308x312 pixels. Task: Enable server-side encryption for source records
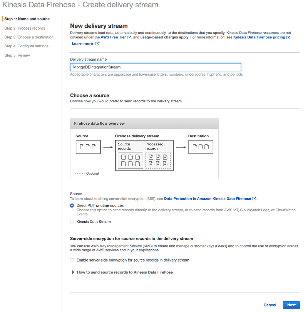point(72,260)
